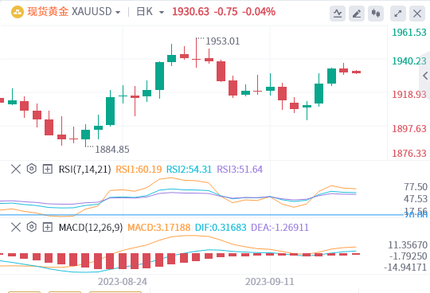Remove the MACD indicator panel
430x293 pixels.
16,227
